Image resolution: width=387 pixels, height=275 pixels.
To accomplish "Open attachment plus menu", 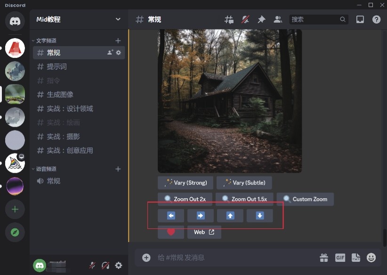I will pos(146,258).
